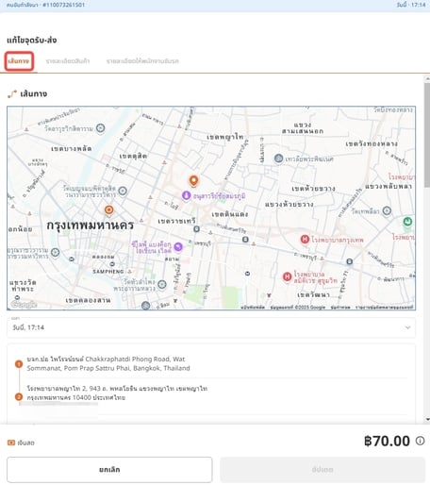Click the green marker at map's right edge
This screenshot has height=485, width=430.
pyautogui.click(x=407, y=222)
